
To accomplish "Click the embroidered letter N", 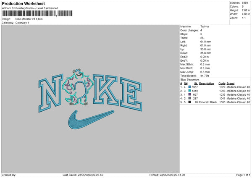I will [x=51, y=93].
